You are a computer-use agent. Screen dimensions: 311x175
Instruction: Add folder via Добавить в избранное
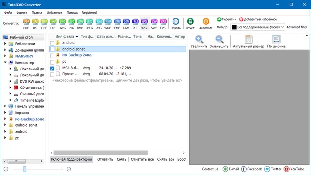point(258,19)
